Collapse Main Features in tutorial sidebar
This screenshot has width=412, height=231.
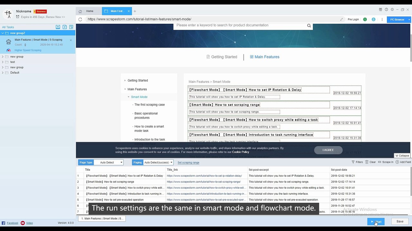[125, 89]
